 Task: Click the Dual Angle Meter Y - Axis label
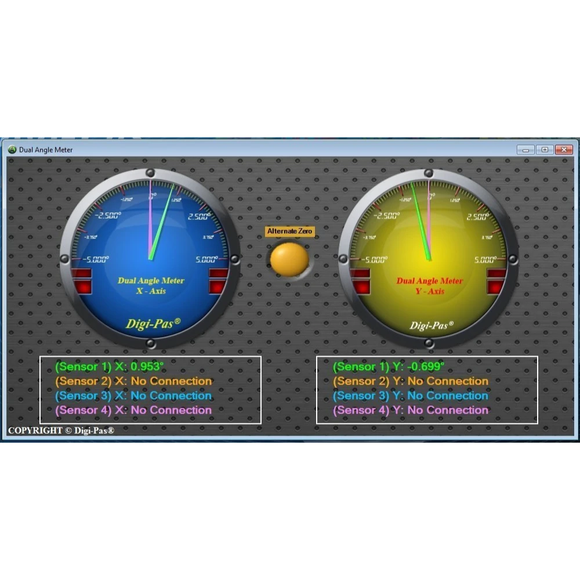click(x=429, y=286)
